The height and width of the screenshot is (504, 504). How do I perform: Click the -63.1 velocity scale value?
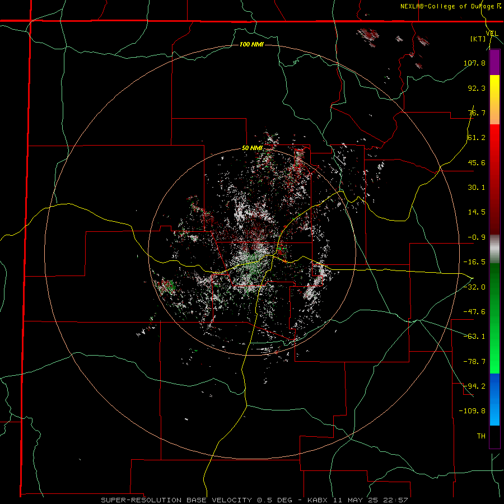point(474,337)
